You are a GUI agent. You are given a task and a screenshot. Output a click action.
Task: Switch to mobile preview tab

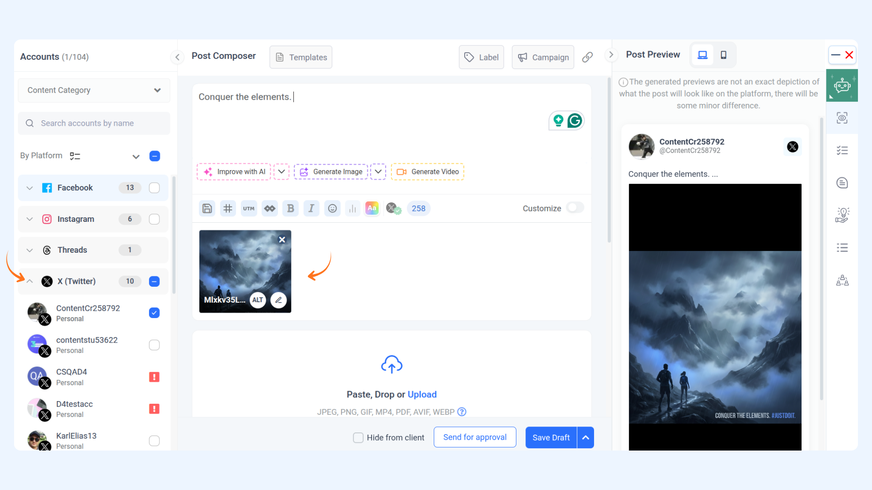coord(723,55)
